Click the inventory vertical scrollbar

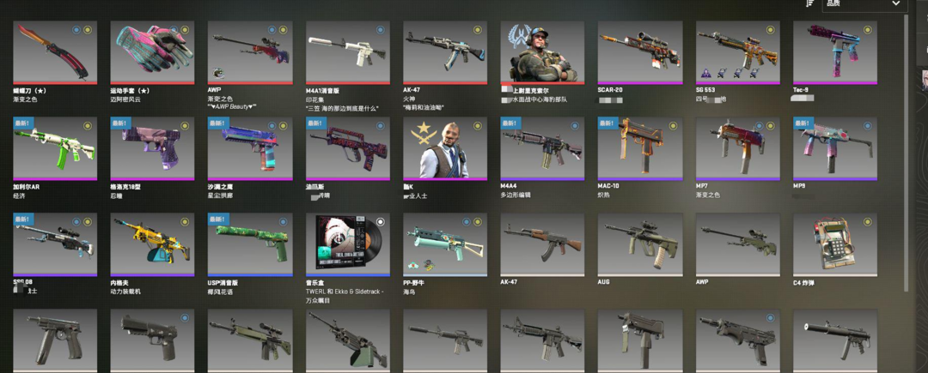906,153
